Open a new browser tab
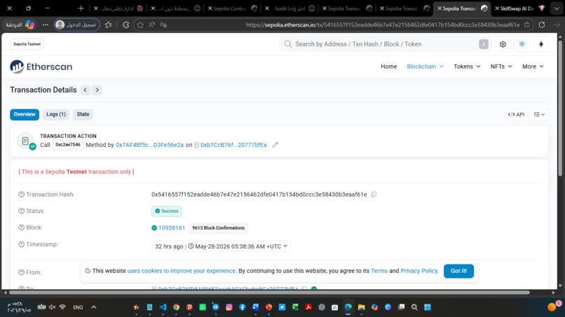This screenshot has height=317, width=565. click(81, 8)
